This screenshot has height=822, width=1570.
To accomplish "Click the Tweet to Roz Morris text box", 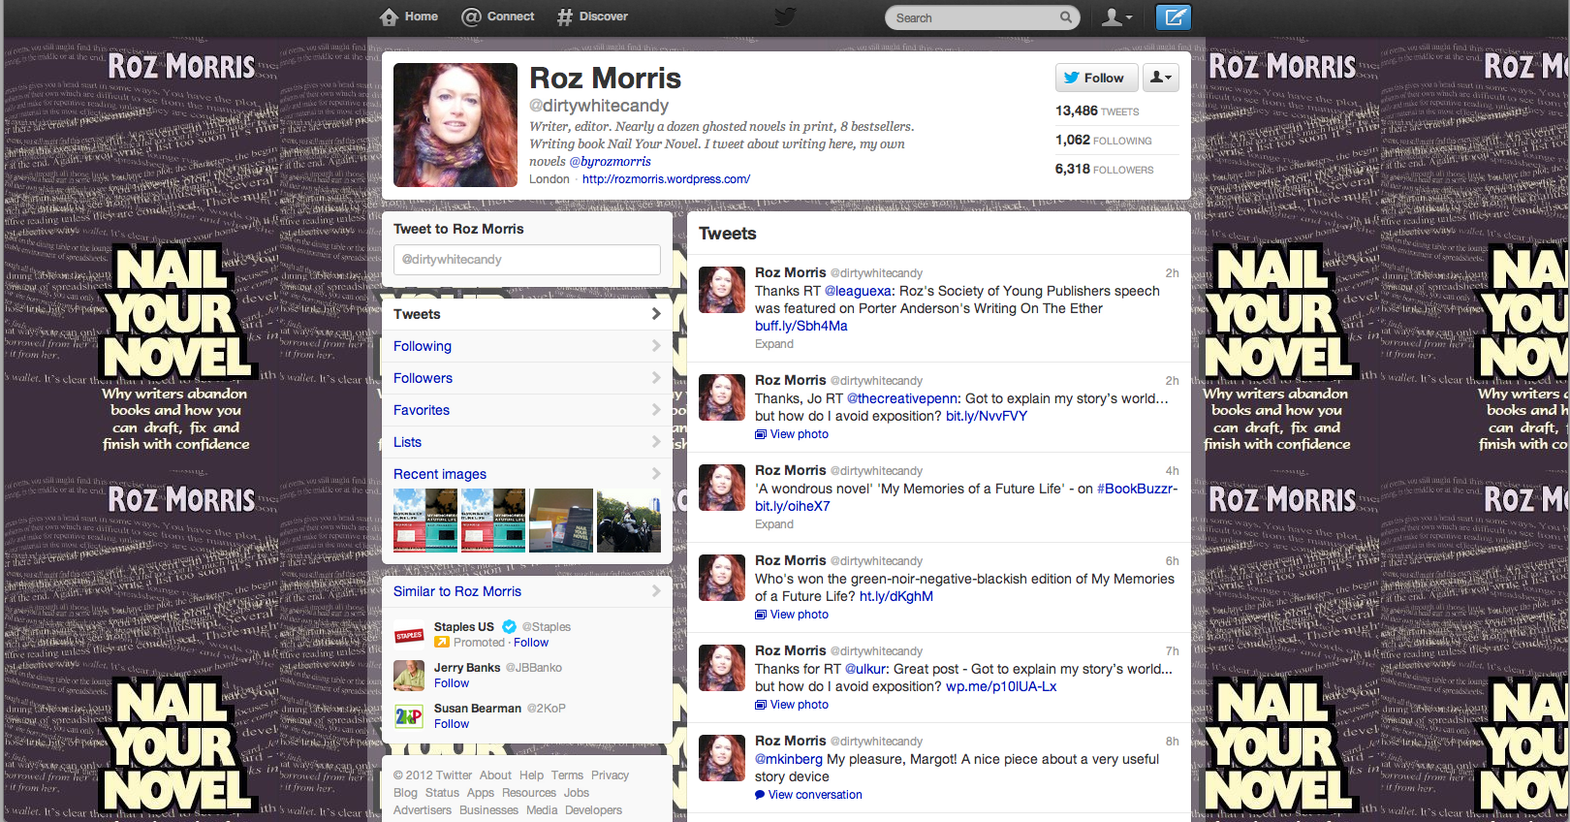I will pyautogui.click(x=527, y=260).
